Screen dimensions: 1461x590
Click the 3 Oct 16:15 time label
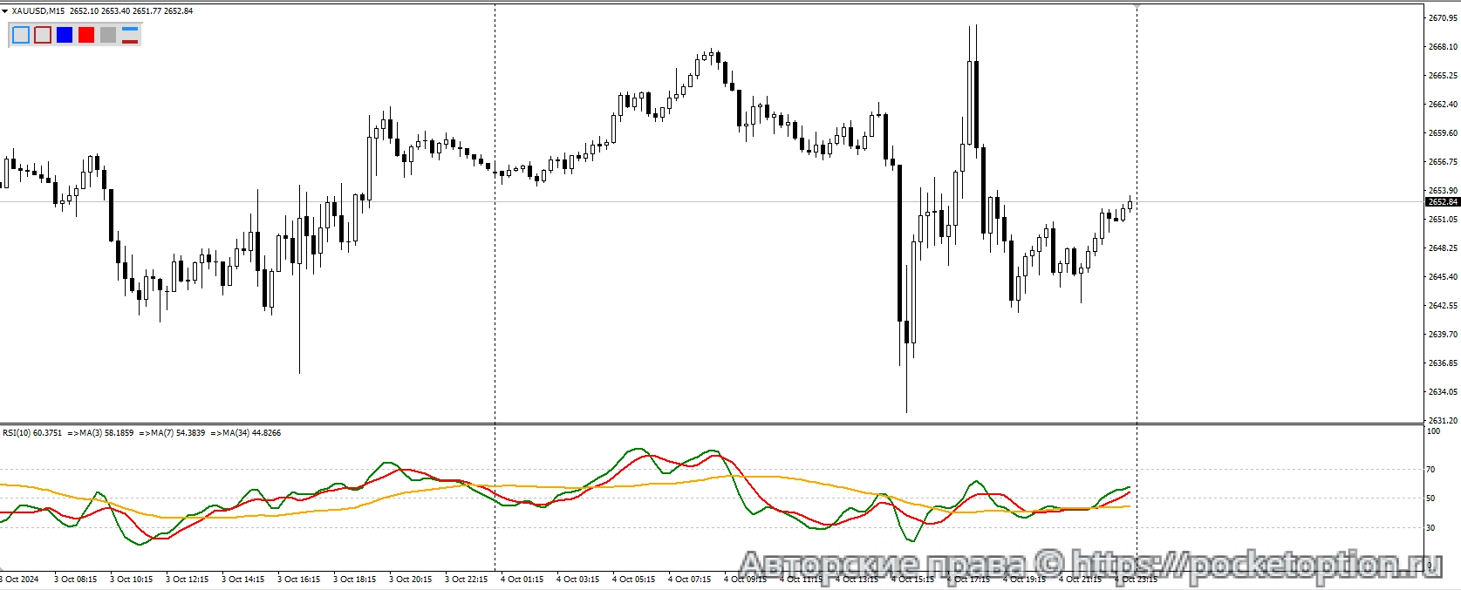click(x=298, y=580)
